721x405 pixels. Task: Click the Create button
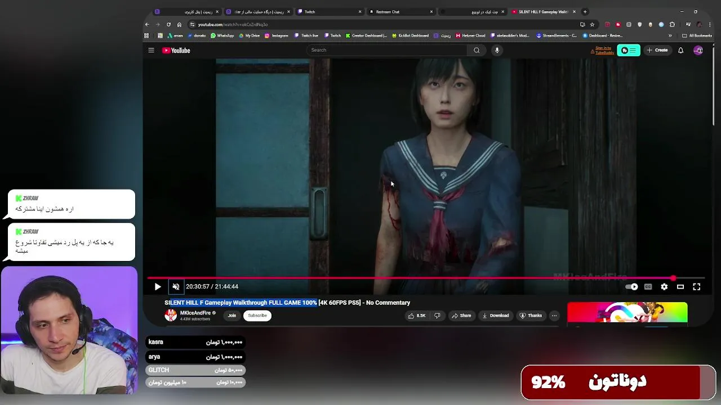click(657, 50)
